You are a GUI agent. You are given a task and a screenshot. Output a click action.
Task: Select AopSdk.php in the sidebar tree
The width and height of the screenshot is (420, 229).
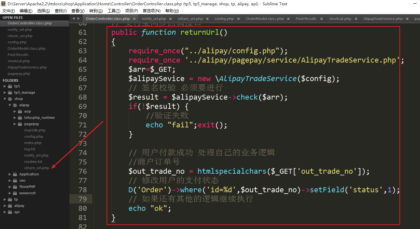(35, 130)
